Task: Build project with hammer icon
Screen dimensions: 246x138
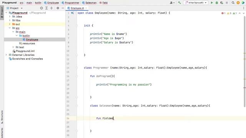Action: click(180, 3)
